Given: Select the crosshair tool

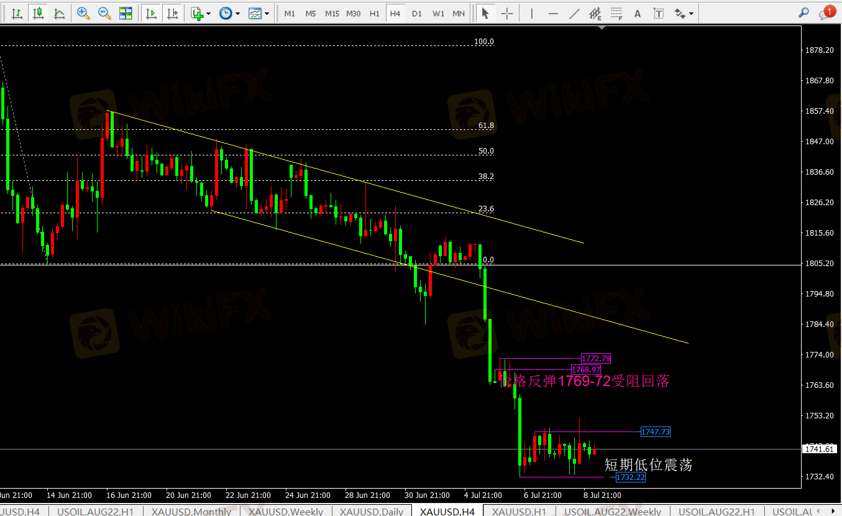Looking at the screenshot, I should [507, 13].
